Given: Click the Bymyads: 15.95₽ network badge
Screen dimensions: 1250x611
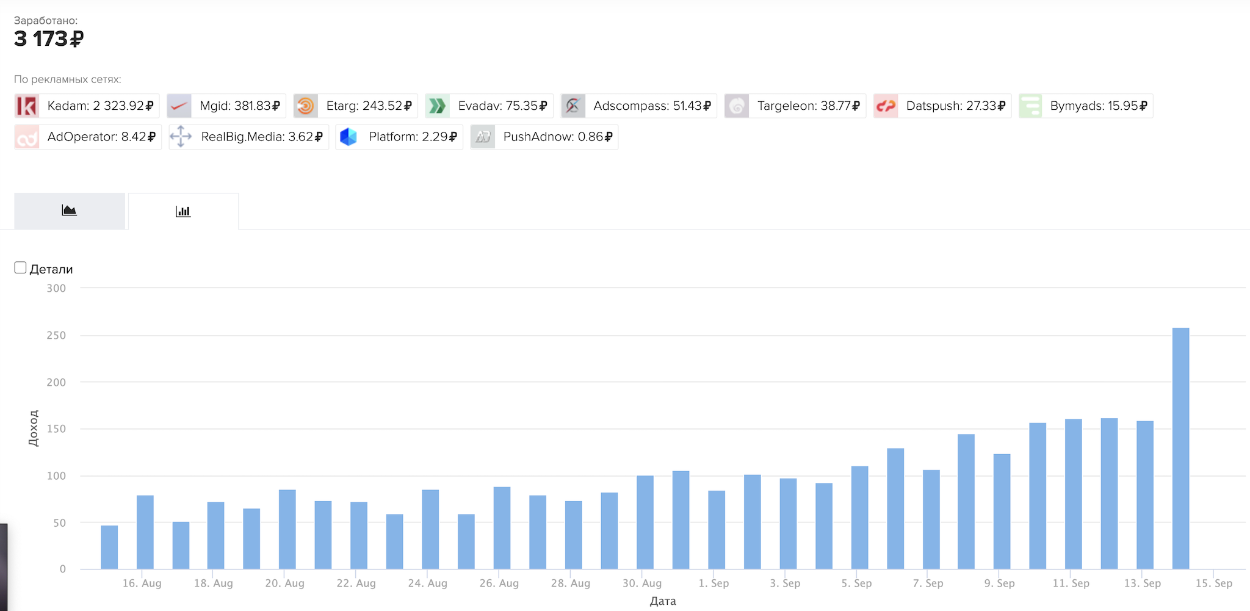Looking at the screenshot, I should pos(1086,106).
